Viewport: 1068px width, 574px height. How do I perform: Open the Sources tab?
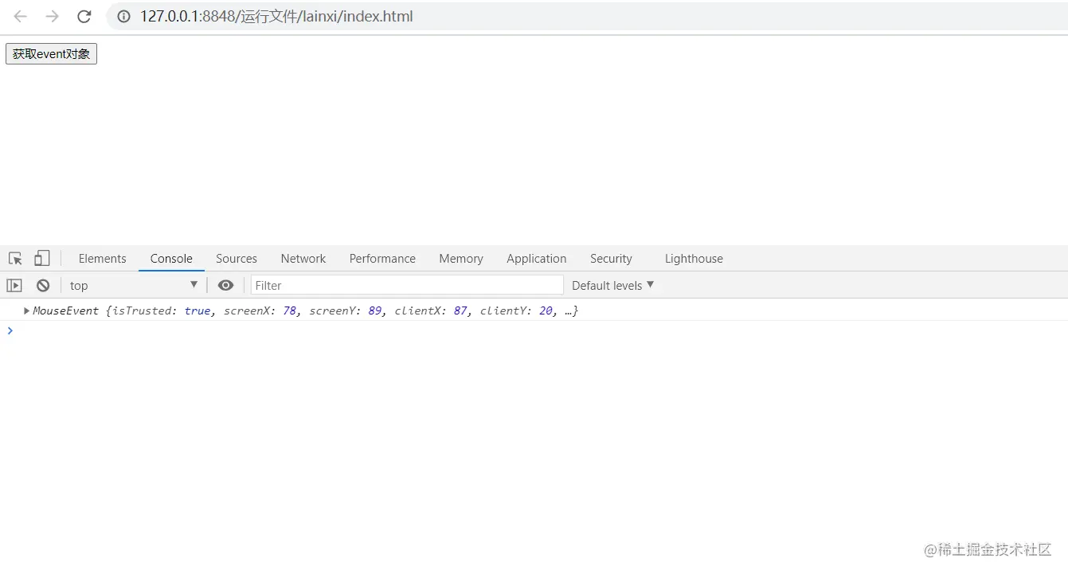237,259
